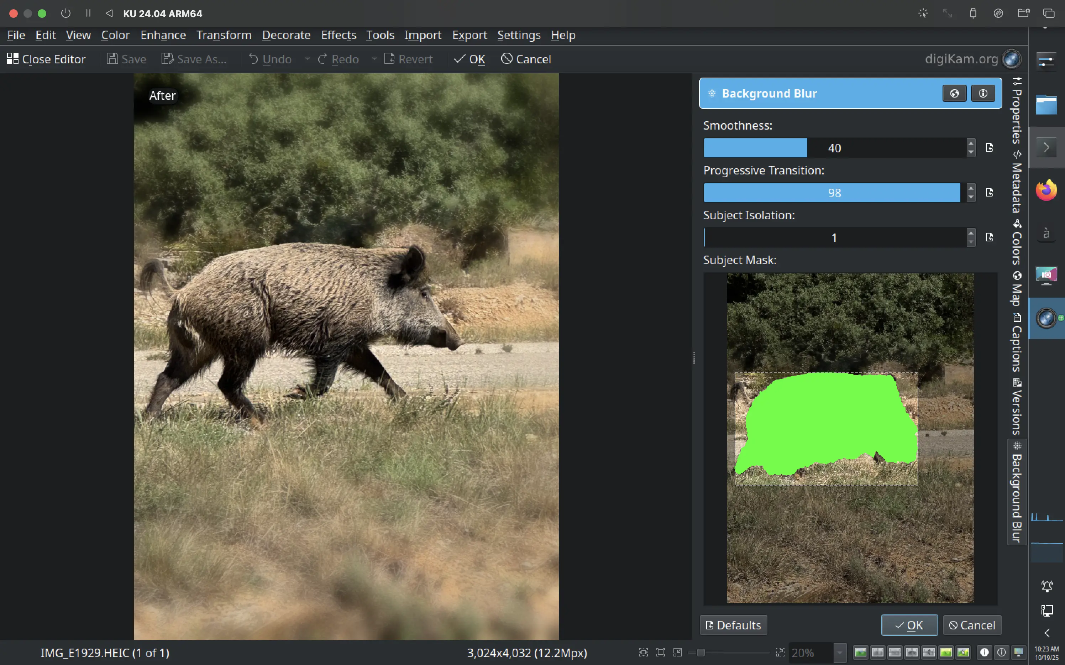Click the tool homepage globe icon
1065x665 pixels.
pos(954,93)
